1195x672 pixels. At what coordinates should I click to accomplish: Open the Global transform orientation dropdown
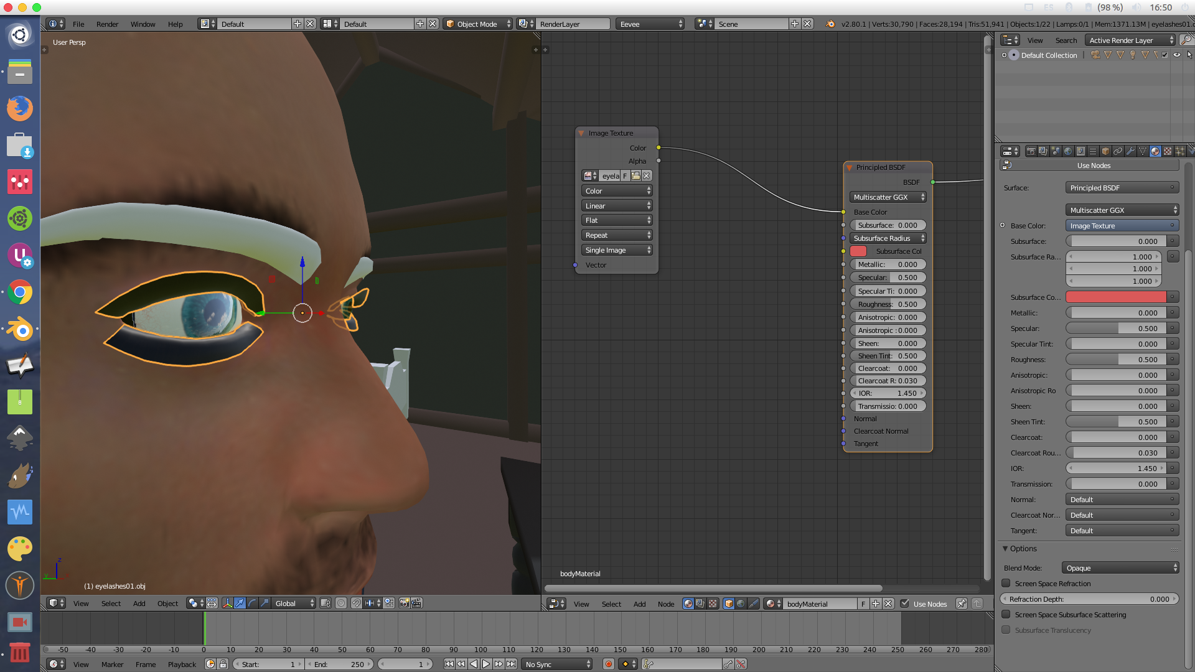294,604
